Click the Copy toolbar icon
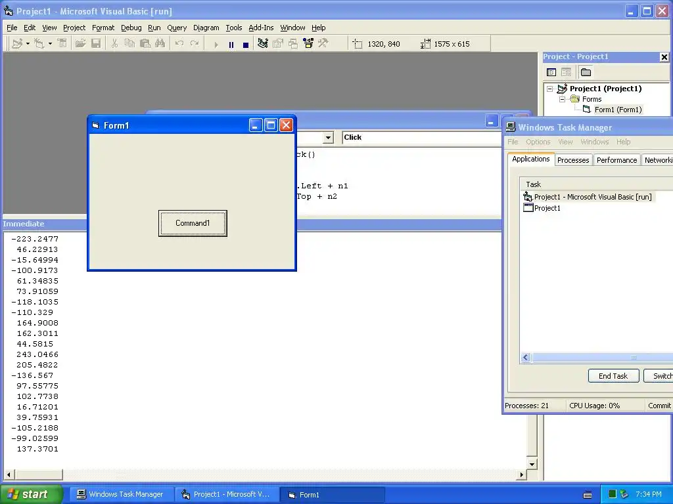The width and height of the screenshot is (673, 504). click(x=129, y=44)
